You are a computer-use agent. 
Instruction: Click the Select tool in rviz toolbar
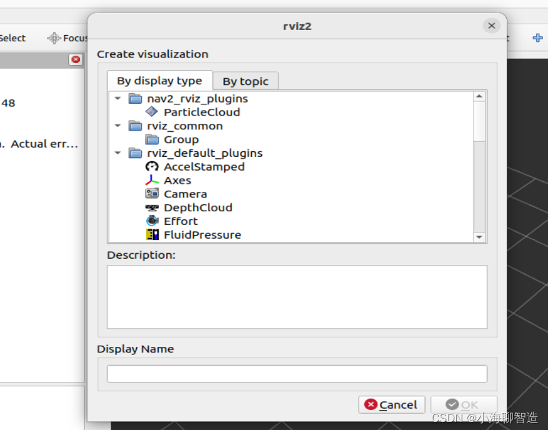(12, 37)
